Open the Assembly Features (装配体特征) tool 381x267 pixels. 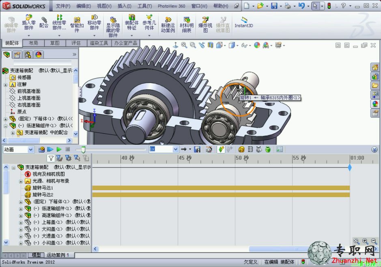[x=132, y=22]
